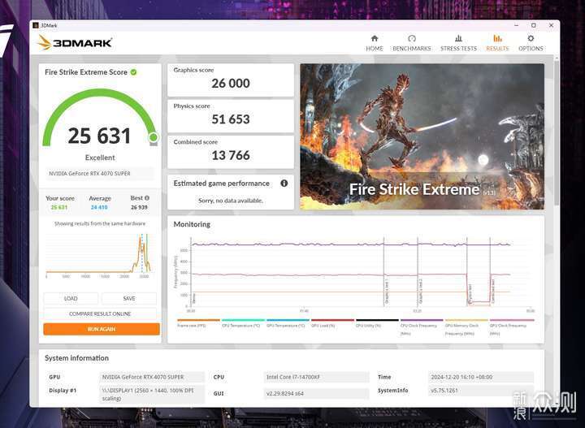Click the Combined score value 13 766

tap(231, 155)
